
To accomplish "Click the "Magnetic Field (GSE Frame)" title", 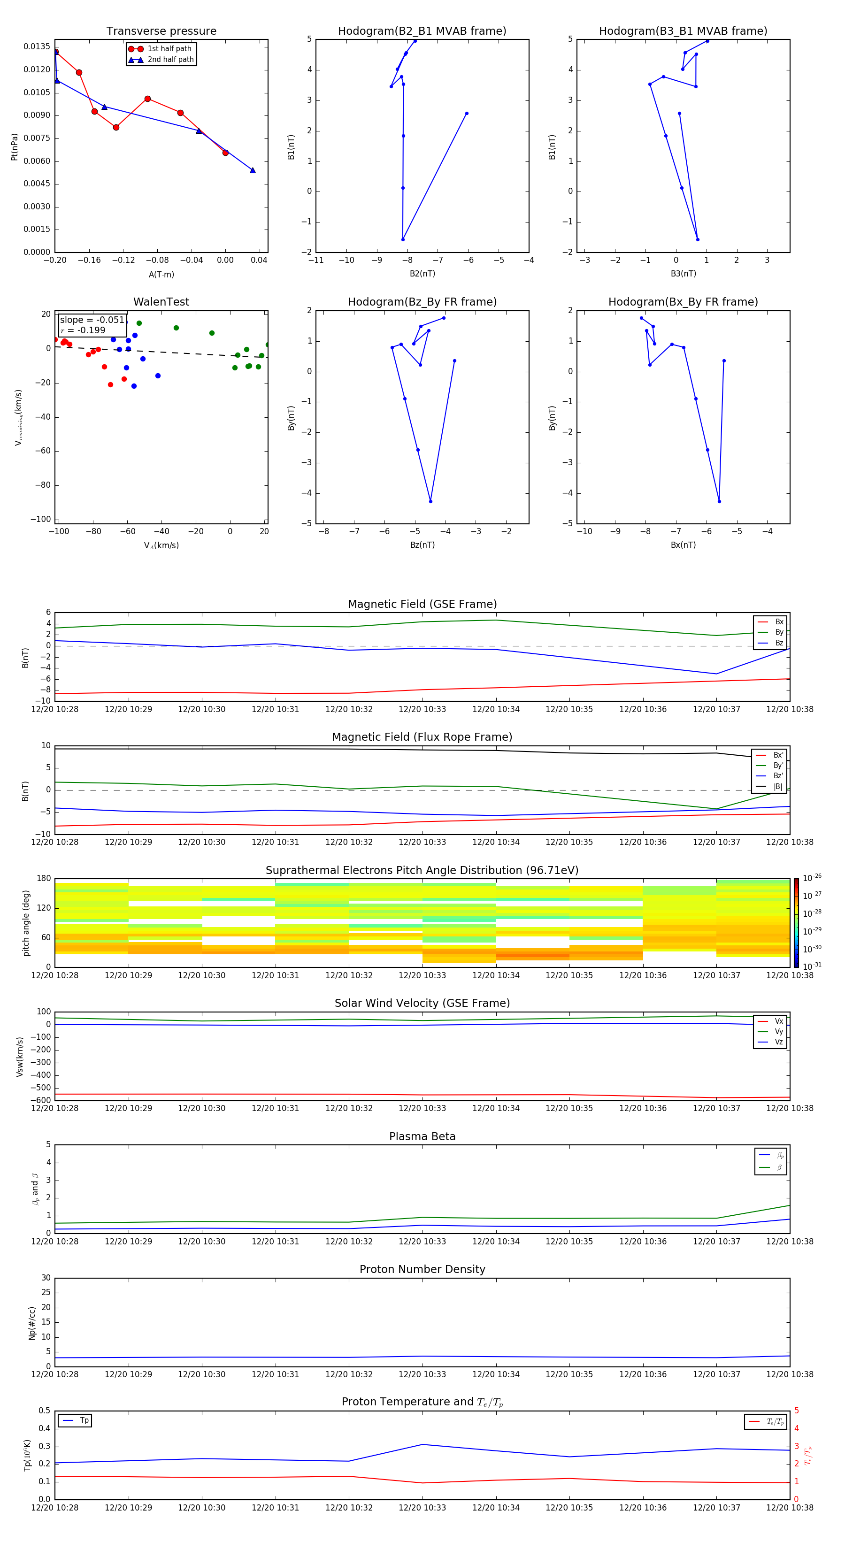I will 422,604.
